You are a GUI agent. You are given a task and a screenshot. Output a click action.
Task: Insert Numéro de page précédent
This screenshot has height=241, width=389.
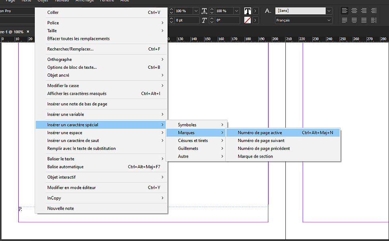[283, 149]
